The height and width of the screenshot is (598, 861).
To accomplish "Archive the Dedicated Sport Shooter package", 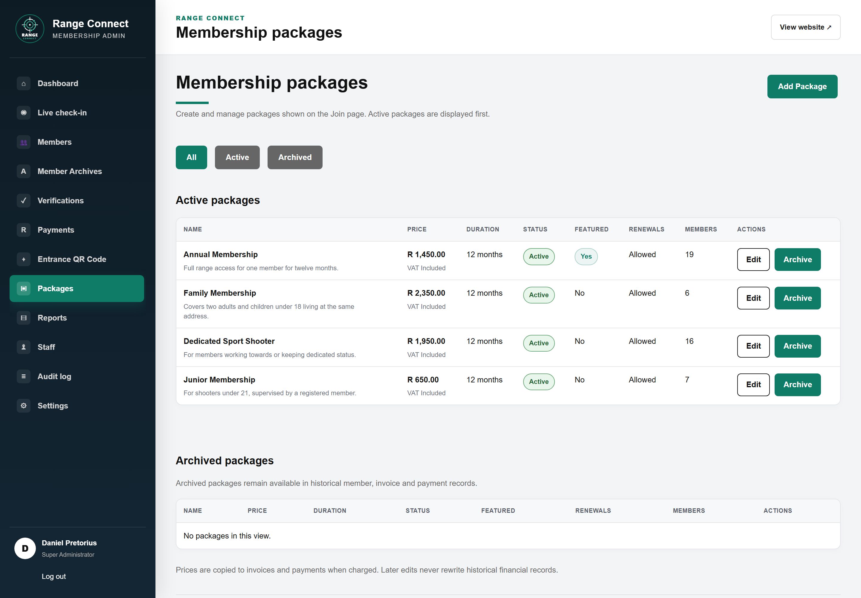I will tap(797, 346).
